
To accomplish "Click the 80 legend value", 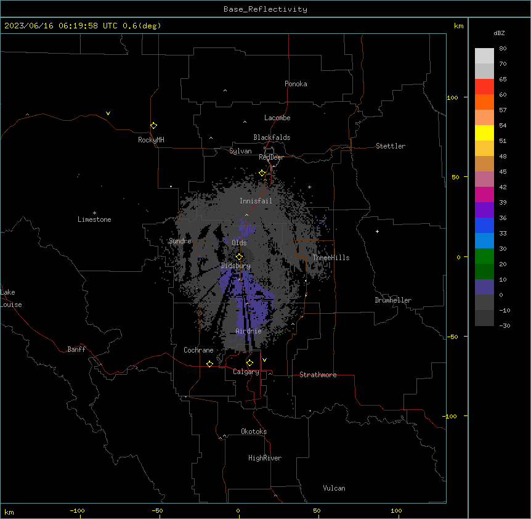I will [503, 49].
